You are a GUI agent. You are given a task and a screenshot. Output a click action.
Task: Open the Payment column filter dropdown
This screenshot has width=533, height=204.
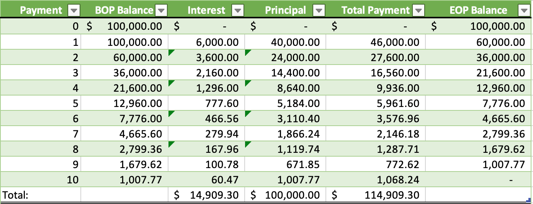click(74, 11)
